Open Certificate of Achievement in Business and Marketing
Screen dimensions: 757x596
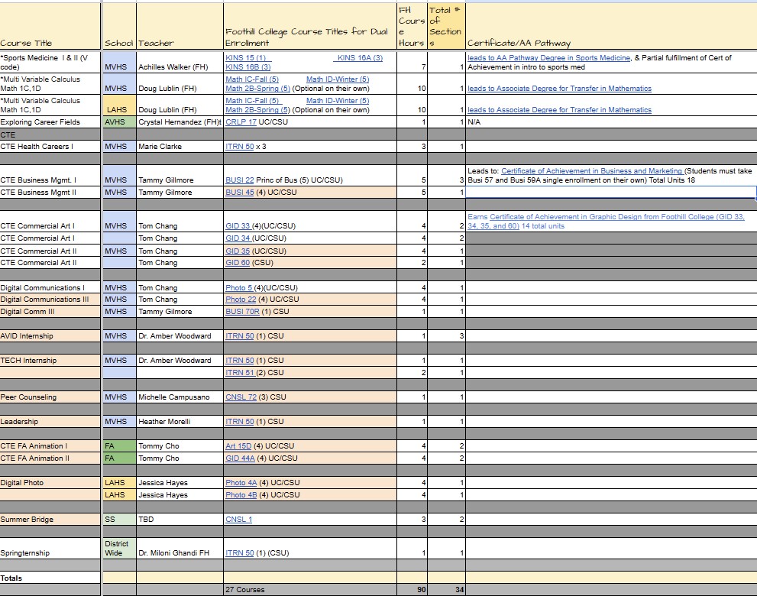point(591,171)
